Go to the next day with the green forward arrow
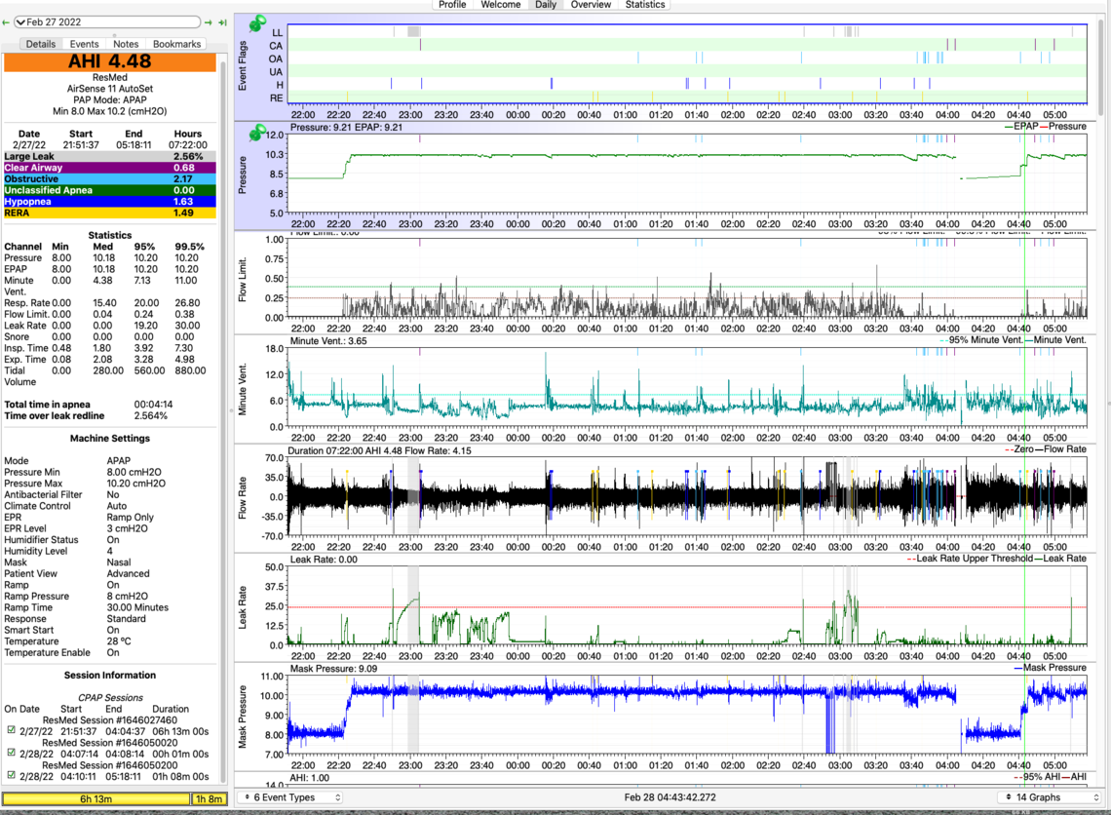 click(209, 22)
